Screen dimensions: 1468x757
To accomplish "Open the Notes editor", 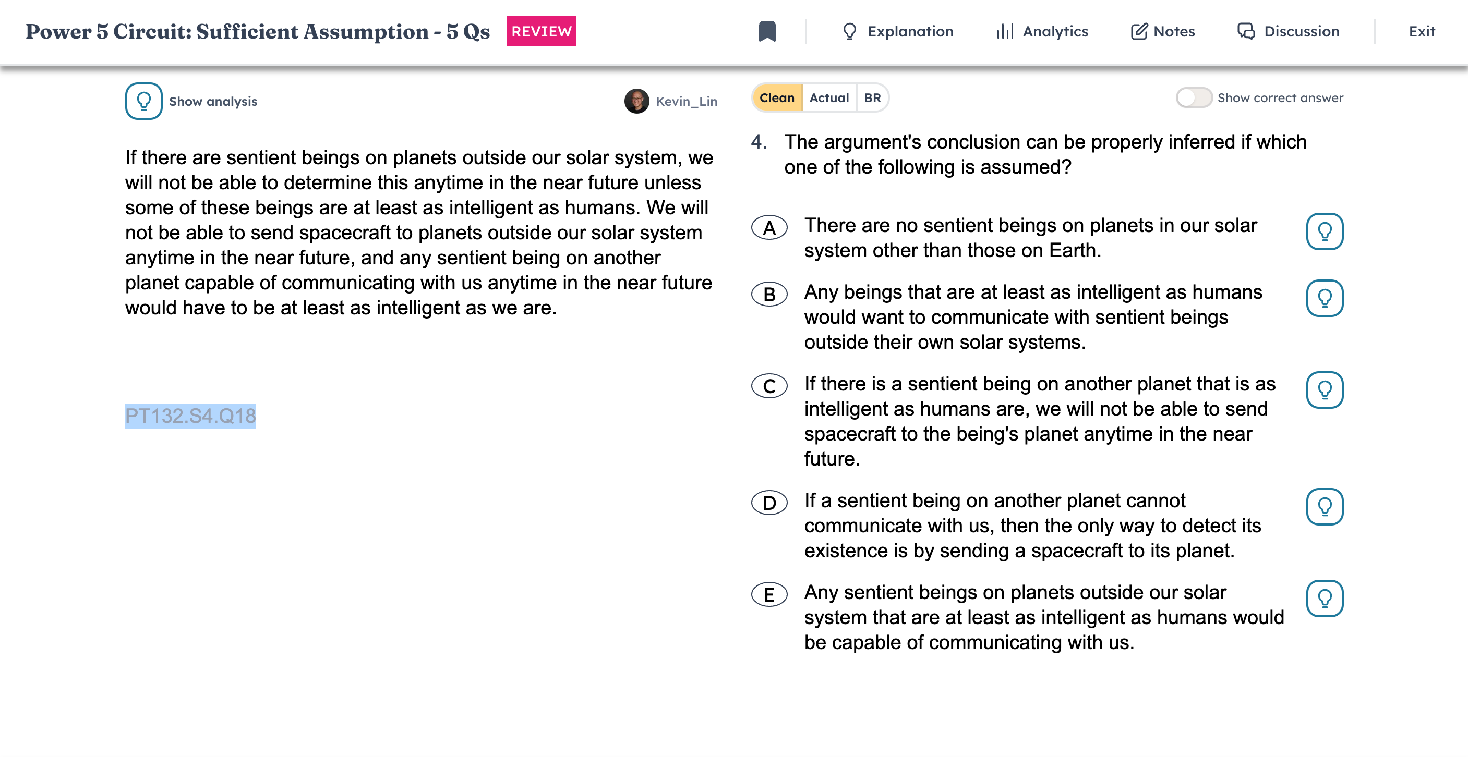I will tap(1163, 31).
